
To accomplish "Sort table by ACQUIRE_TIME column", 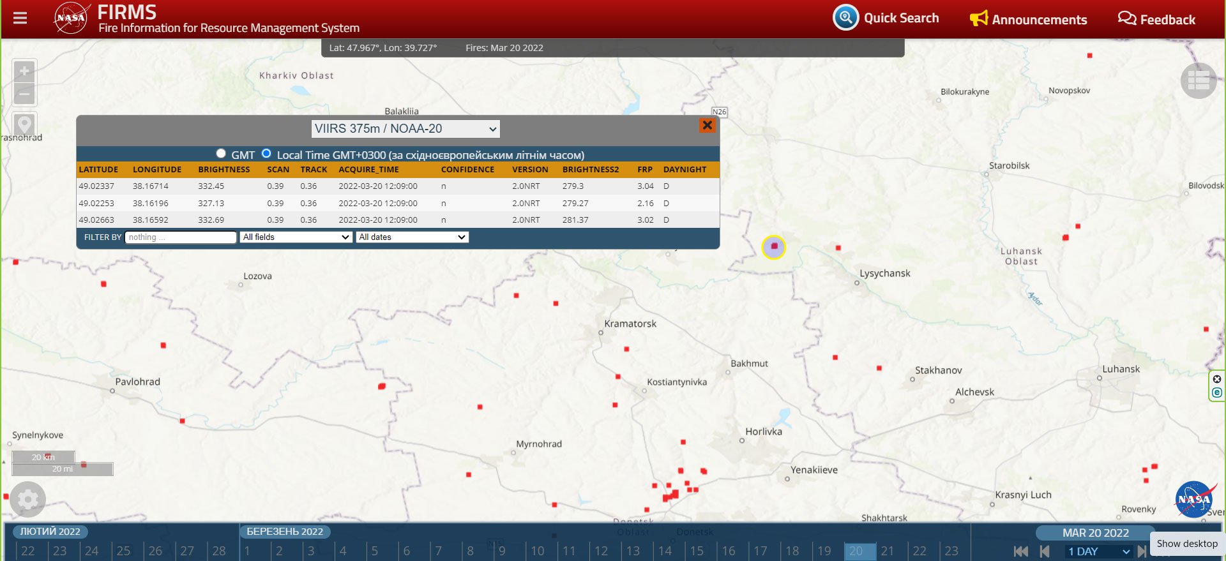I will click(x=368, y=170).
